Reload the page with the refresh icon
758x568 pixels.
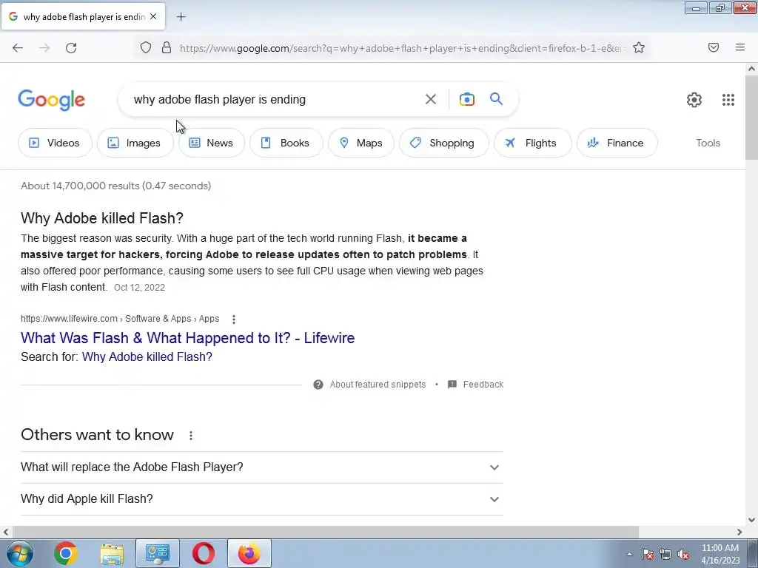pos(71,48)
